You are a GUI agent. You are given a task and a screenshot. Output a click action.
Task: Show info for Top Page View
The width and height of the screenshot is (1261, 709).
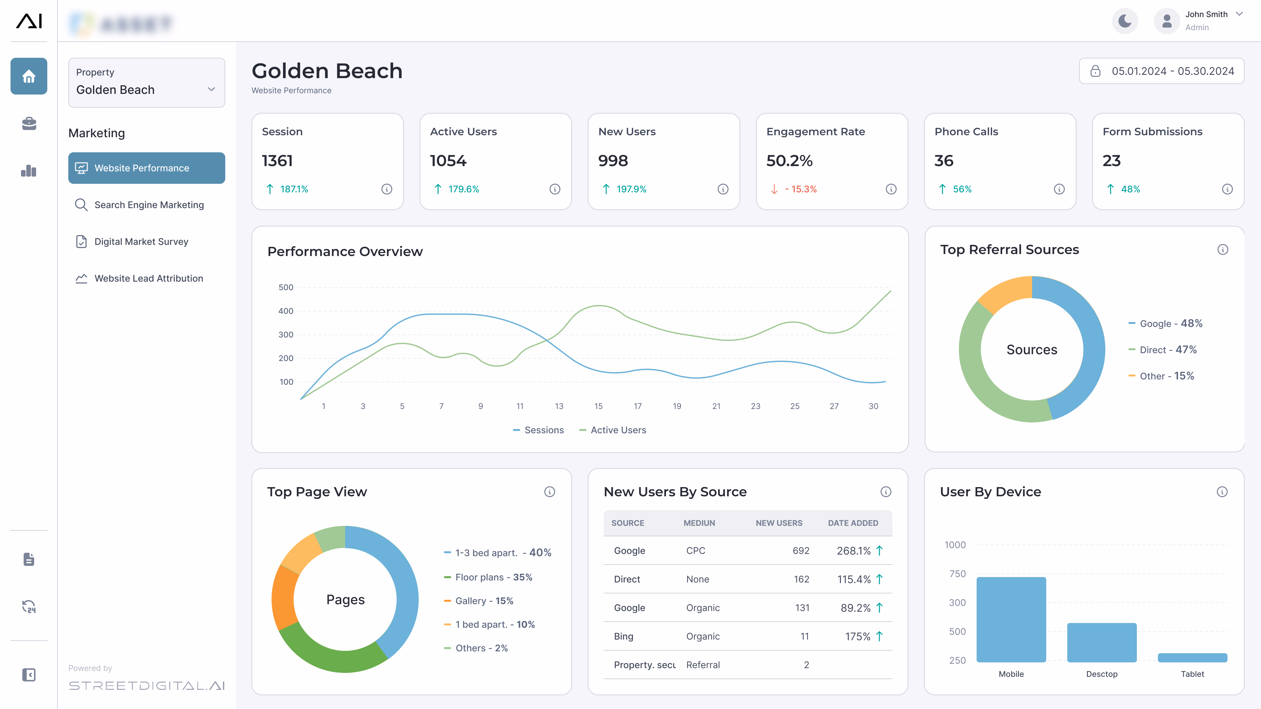(x=550, y=492)
